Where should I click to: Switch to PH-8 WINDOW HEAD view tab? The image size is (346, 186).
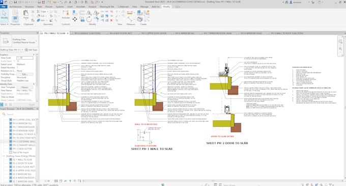pyautogui.click(x=251, y=33)
